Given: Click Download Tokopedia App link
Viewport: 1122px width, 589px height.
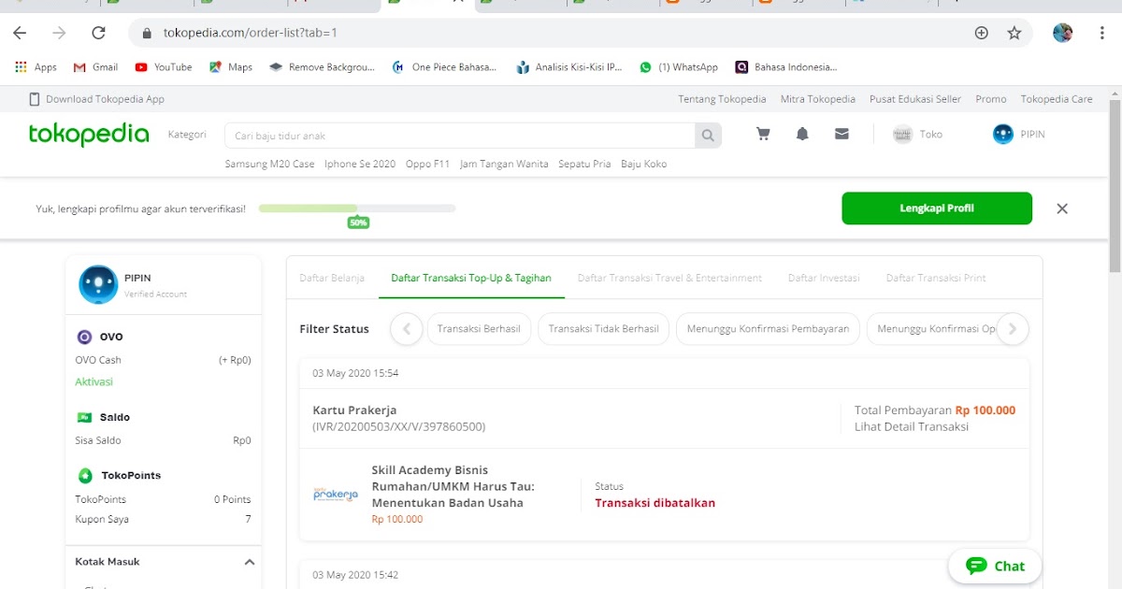Looking at the screenshot, I should 97,99.
